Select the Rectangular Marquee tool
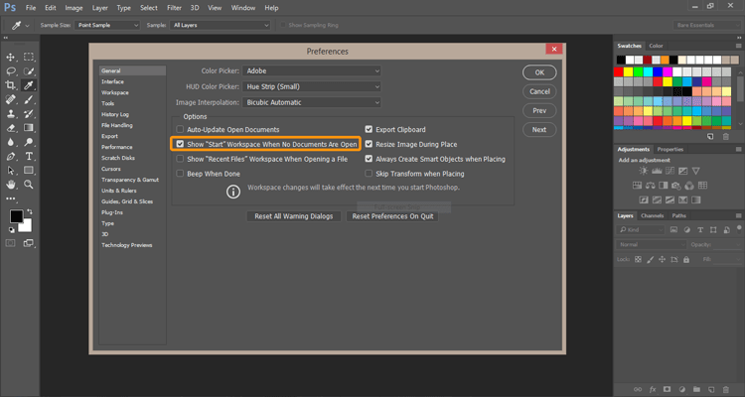This screenshot has width=745, height=397. 29,57
